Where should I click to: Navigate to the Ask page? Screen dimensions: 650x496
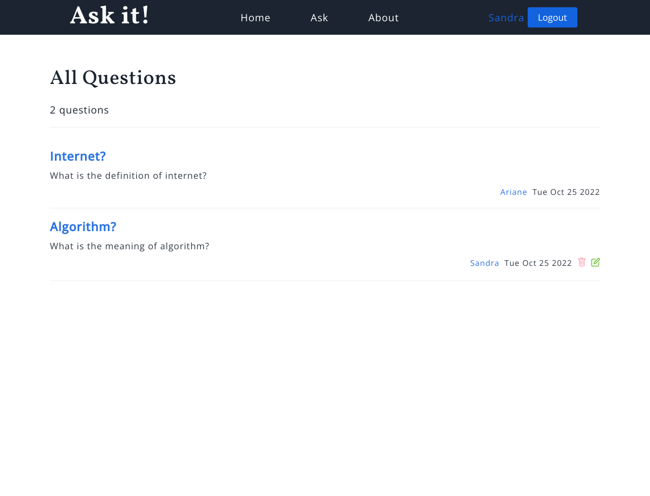click(x=319, y=17)
